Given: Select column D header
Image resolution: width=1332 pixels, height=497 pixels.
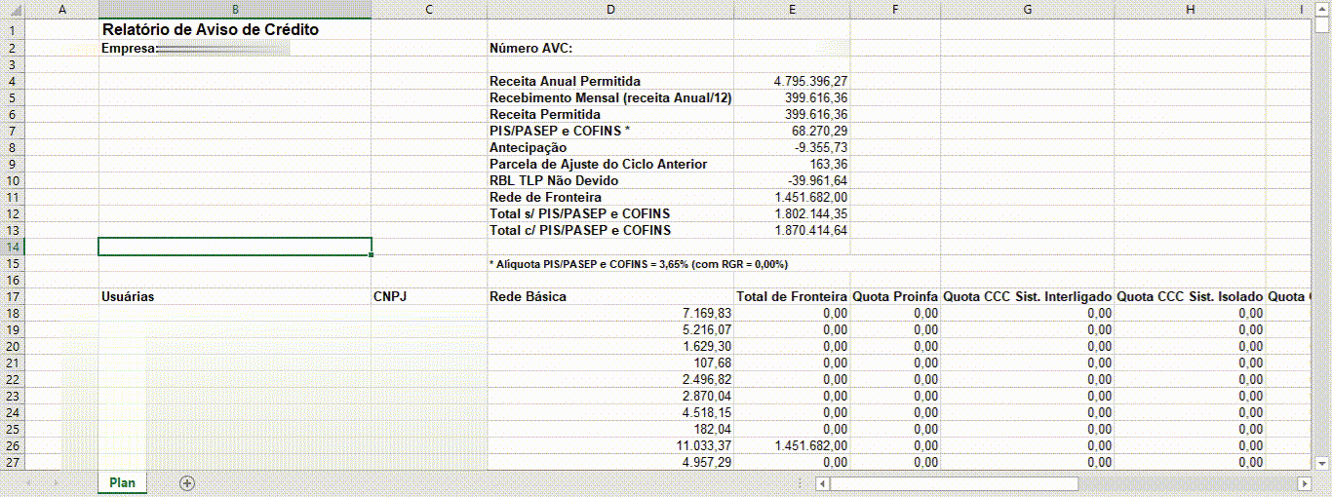Looking at the screenshot, I should click(609, 9).
